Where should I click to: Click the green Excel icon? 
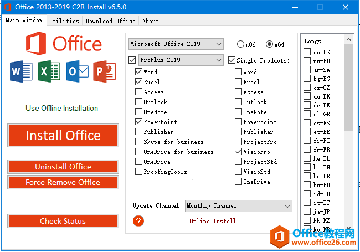pos(49,71)
